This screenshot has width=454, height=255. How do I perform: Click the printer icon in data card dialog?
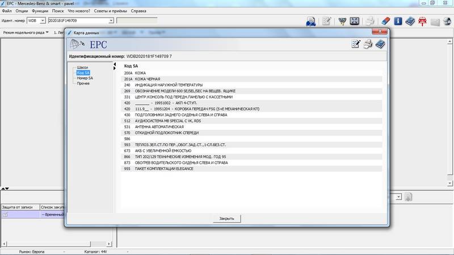point(368,44)
